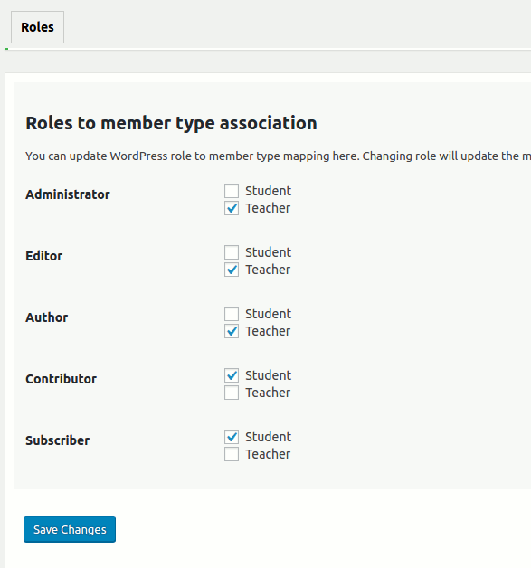Click the Editor role label

[x=43, y=256]
